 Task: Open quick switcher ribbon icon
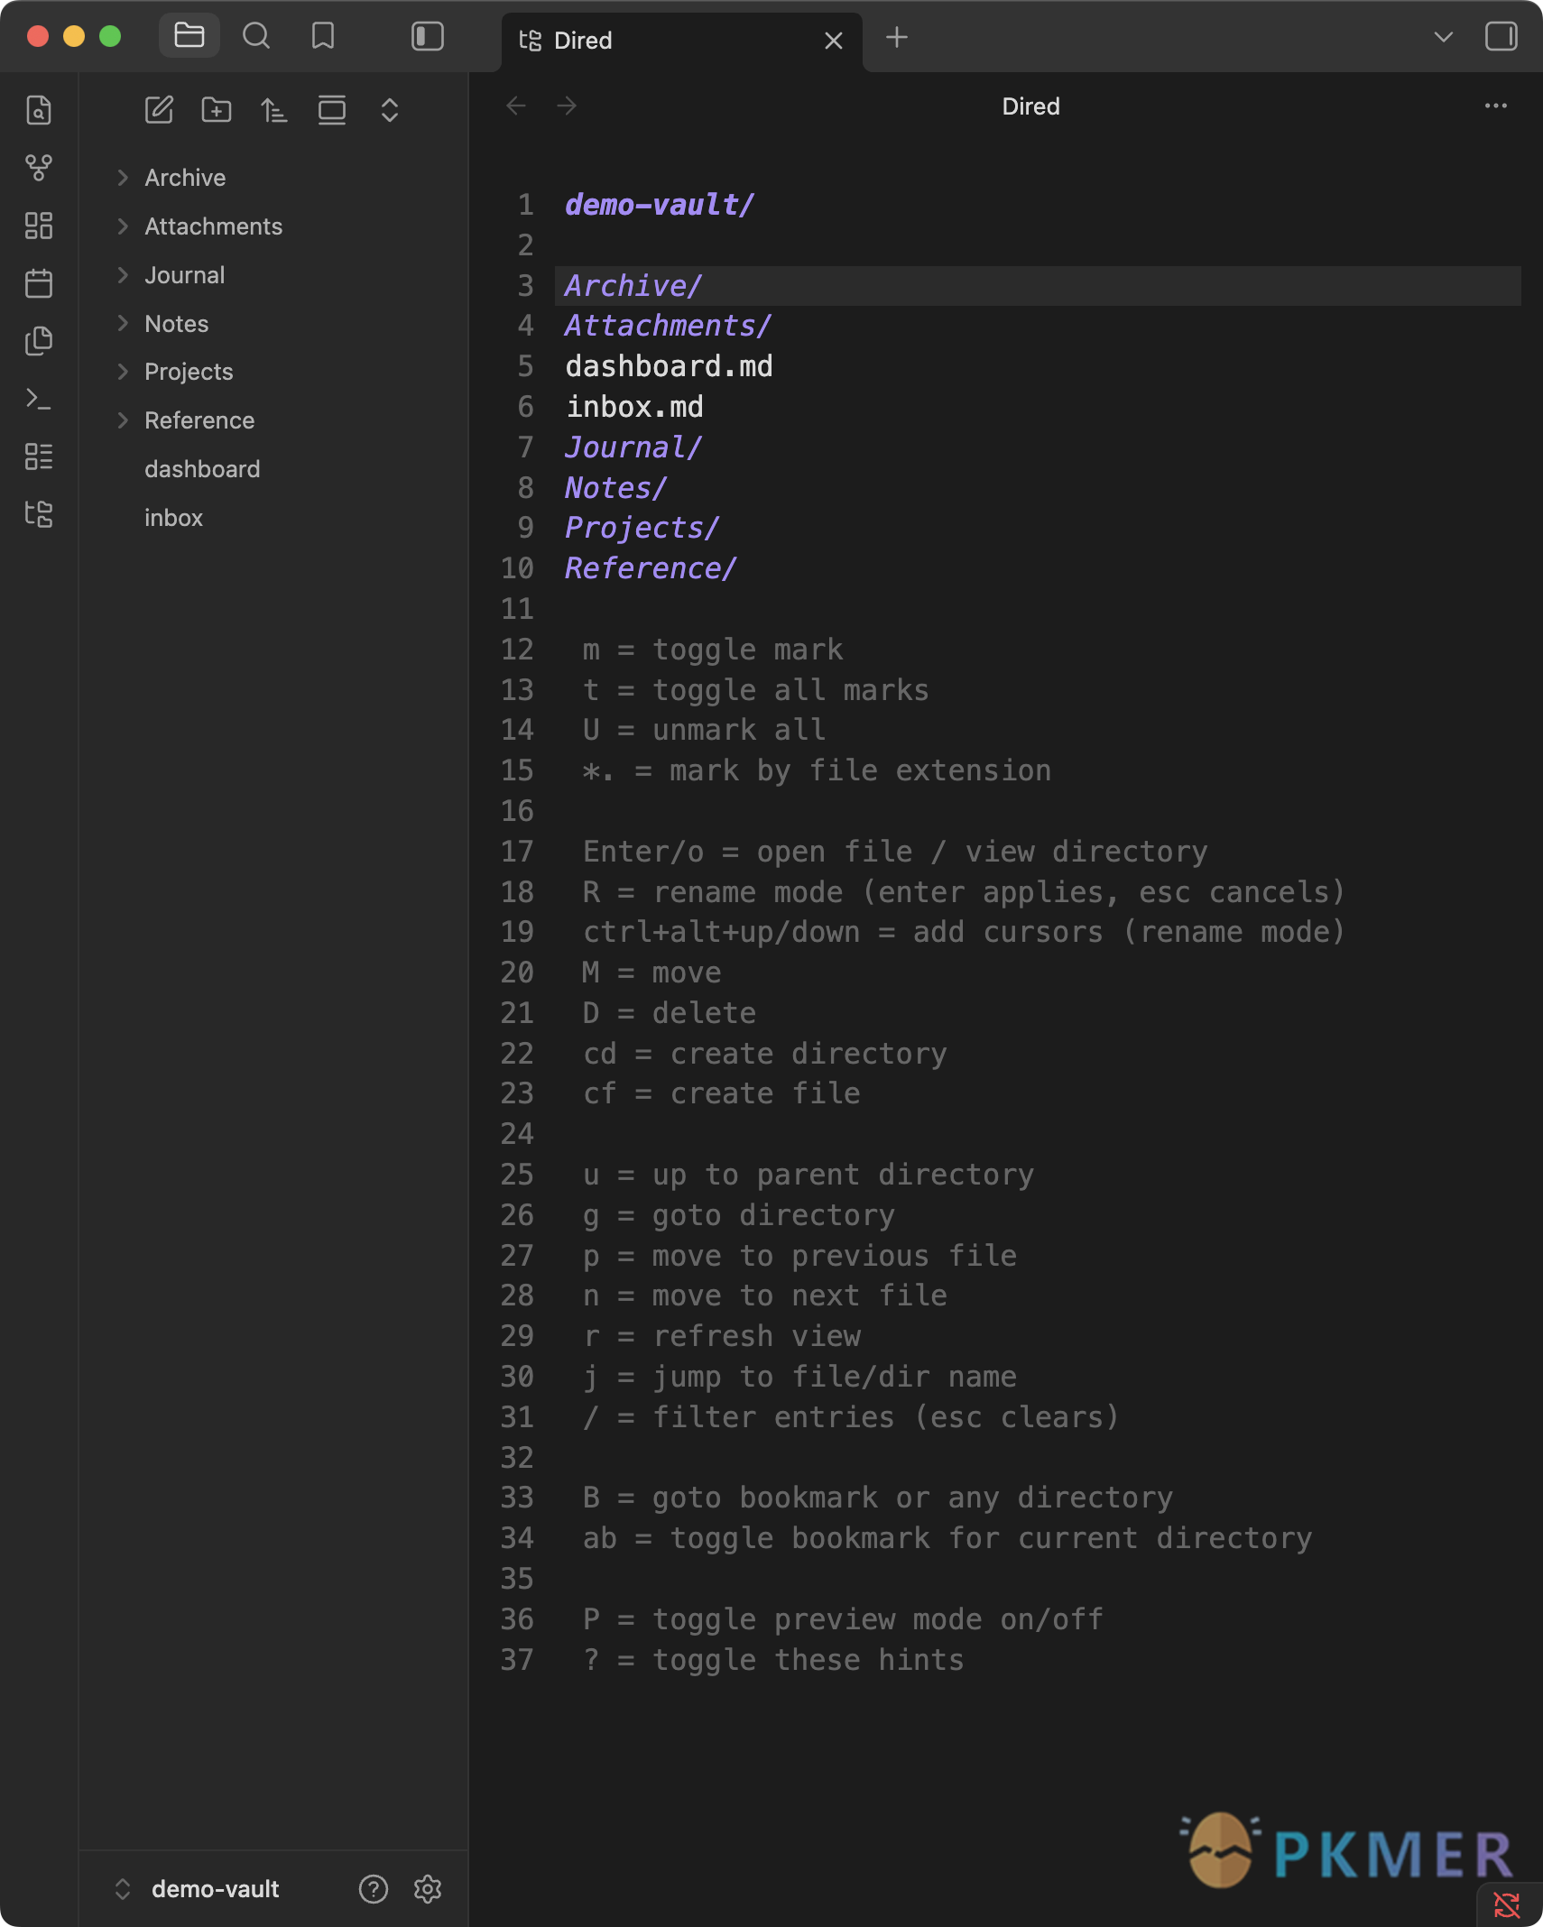[39, 109]
